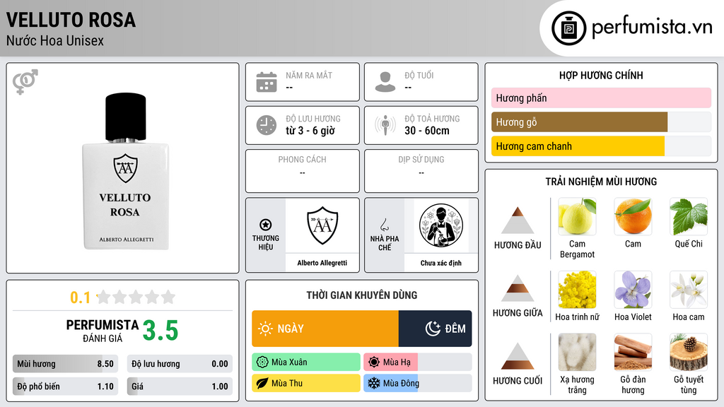This screenshot has width=724, height=407.
Task: Click the sillage icon beside Độ toả hương
Action: click(x=385, y=125)
